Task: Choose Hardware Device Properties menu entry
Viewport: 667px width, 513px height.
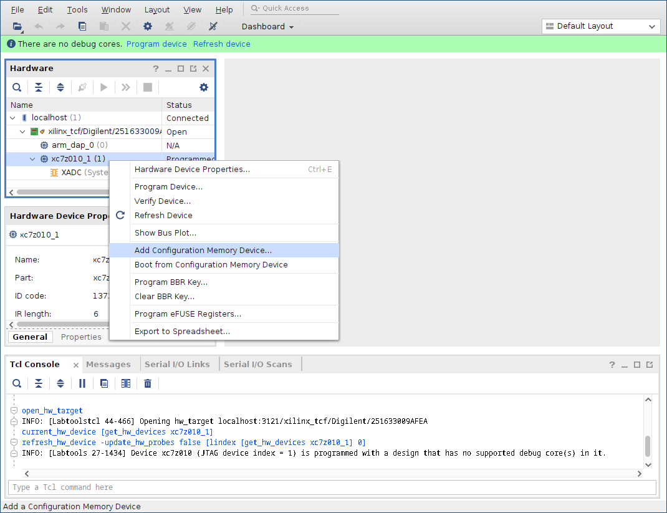Action: pos(224,170)
